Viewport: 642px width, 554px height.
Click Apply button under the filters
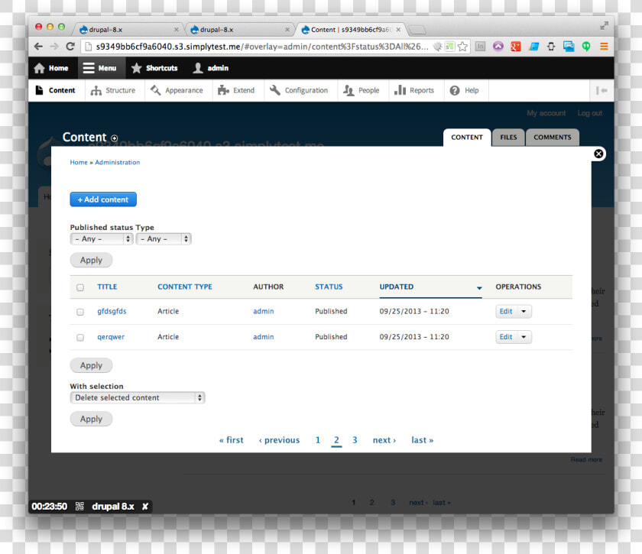pyautogui.click(x=91, y=260)
